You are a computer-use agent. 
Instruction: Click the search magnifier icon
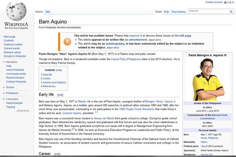click(x=231, y=11)
